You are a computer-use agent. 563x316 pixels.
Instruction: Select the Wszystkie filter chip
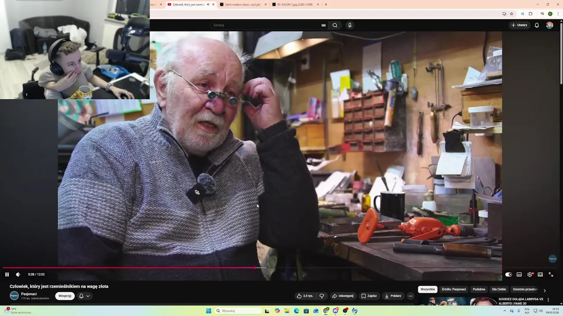pyautogui.click(x=428, y=289)
